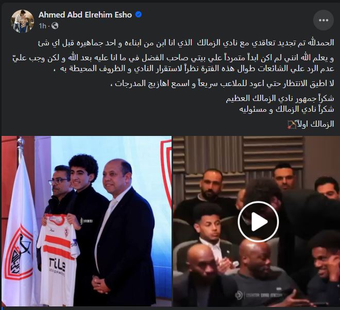Click the line شكراً نادي الزمالك و مسئوليه
Screen dimensions: 340x310
[286, 109]
